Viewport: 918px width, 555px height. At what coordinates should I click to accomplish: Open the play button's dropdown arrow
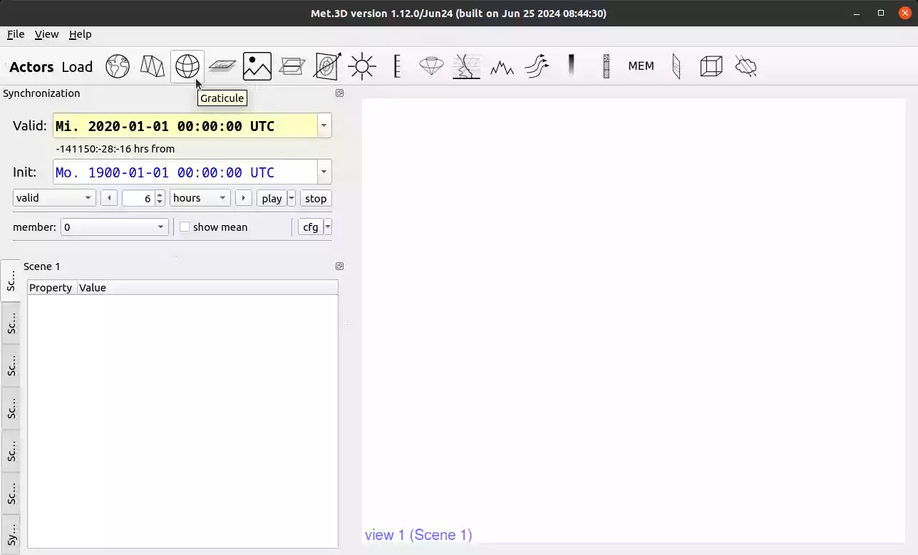(292, 199)
